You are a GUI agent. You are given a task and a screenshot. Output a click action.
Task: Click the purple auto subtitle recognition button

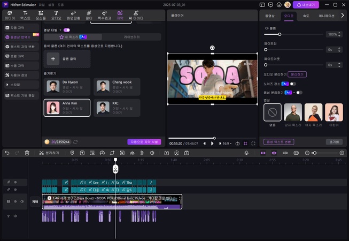click(x=144, y=142)
